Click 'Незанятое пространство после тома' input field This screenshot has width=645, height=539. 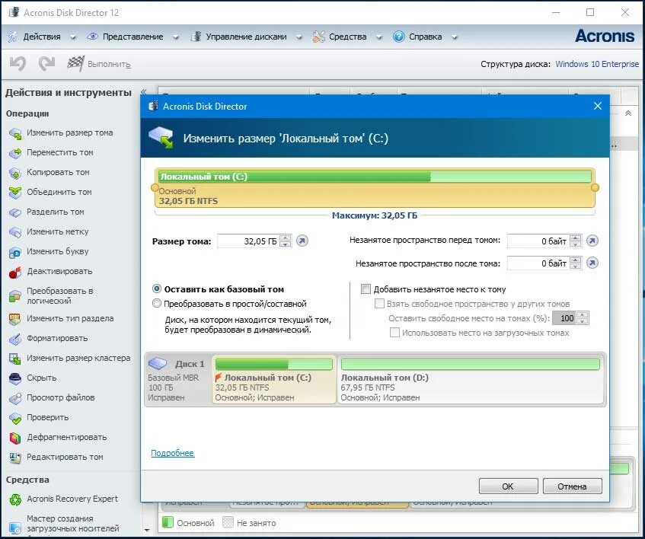538,263
